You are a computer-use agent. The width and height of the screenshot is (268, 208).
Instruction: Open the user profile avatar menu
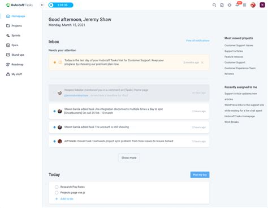click(253, 5)
